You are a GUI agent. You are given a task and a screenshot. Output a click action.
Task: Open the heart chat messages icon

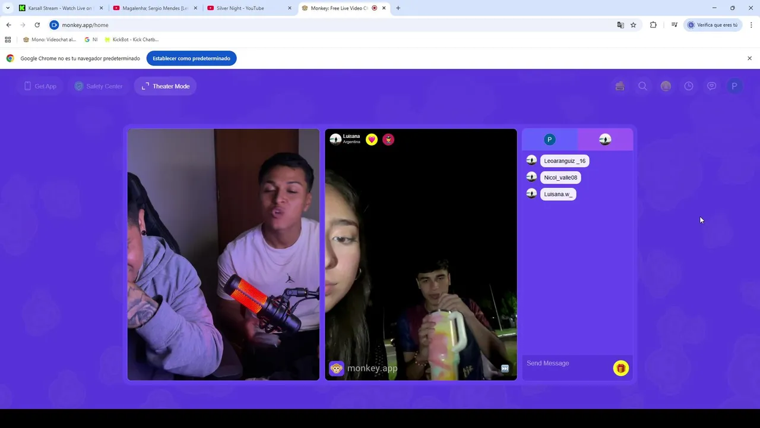click(711, 86)
